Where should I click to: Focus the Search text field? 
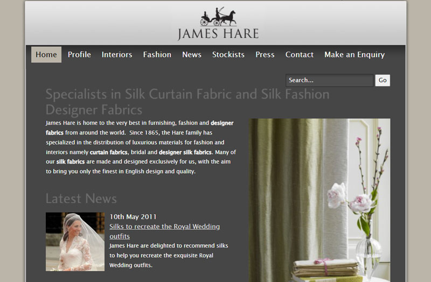tap(329, 80)
